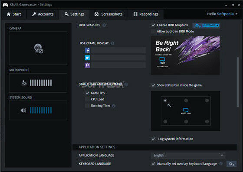
Task: Toggle Manually set overlay keyboard language
Action: 153,163
